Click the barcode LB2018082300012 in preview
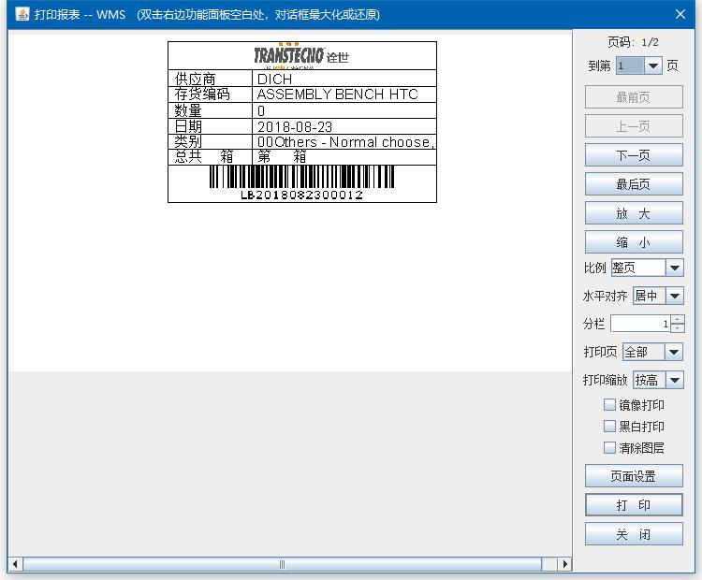Image resolution: width=702 pixels, height=580 pixels. (x=301, y=182)
